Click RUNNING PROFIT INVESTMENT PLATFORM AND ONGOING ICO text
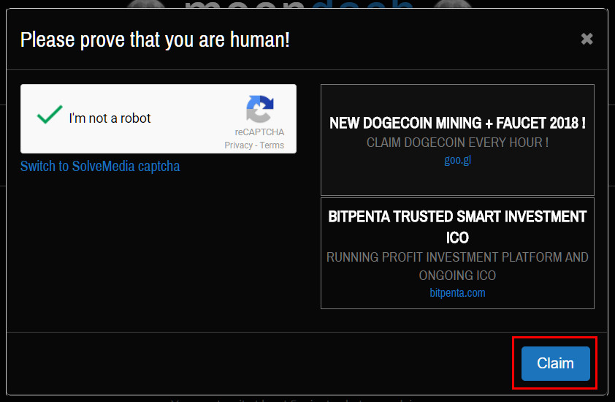Screen dimensions: 615x402 point(457,266)
